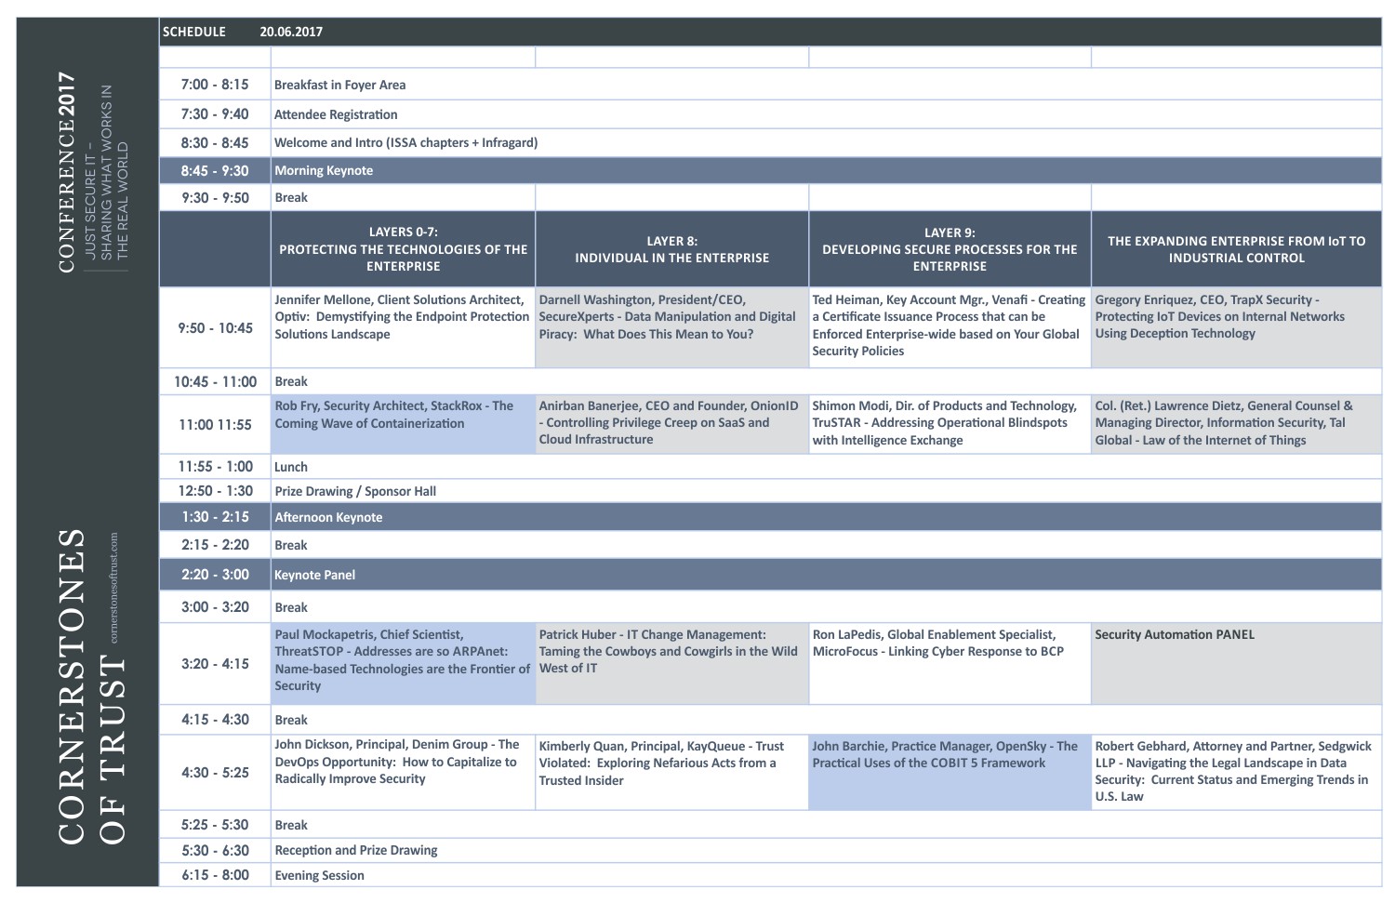1395x903 pixels.
Task: Select the 2:20 - 3:00 time cell
Action: (x=215, y=575)
